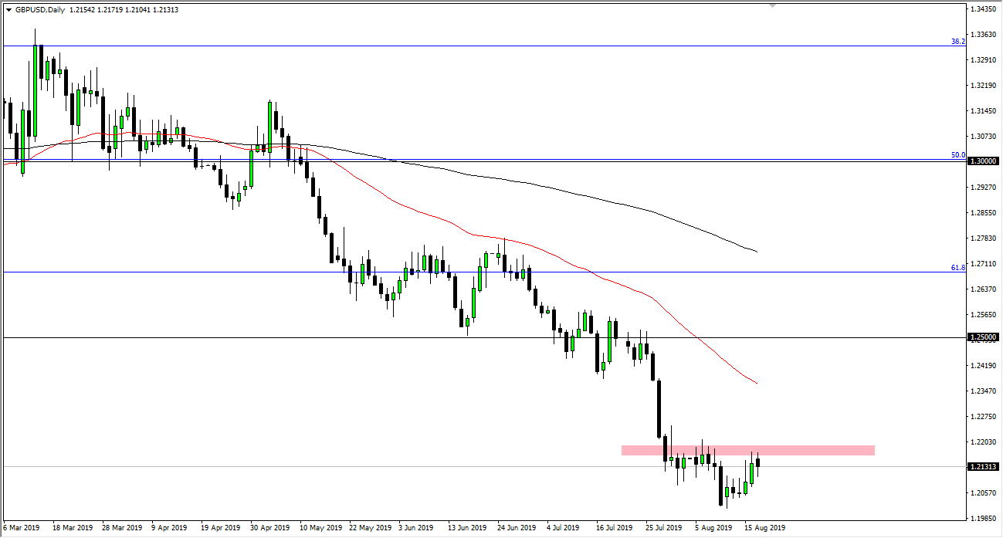Image resolution: width=1003 pixels, height=538 pixels.
Task: Click the gray chart shift triangle marker
Action: (x=772, y=6)
